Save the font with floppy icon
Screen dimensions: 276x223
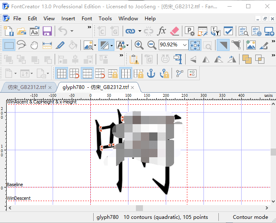point(47,31)
